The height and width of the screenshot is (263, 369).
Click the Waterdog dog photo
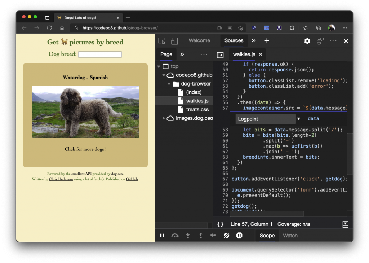click(85, 112)
